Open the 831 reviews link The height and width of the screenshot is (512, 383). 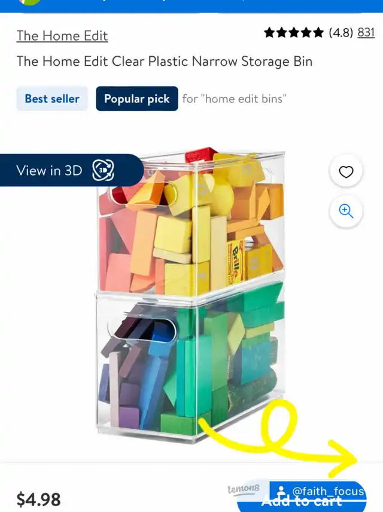[x=366, y=32]
